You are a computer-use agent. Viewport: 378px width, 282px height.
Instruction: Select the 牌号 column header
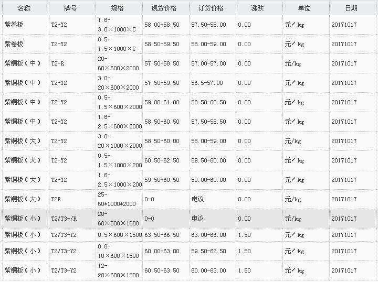70,8
